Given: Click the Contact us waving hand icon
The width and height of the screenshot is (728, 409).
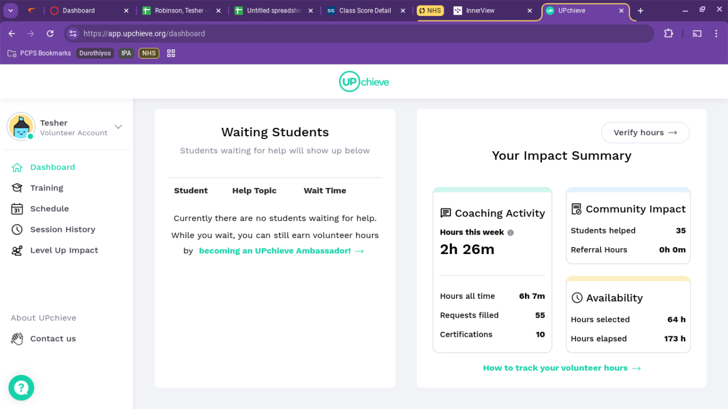Looking at the screenshot, I should [17, 339].
